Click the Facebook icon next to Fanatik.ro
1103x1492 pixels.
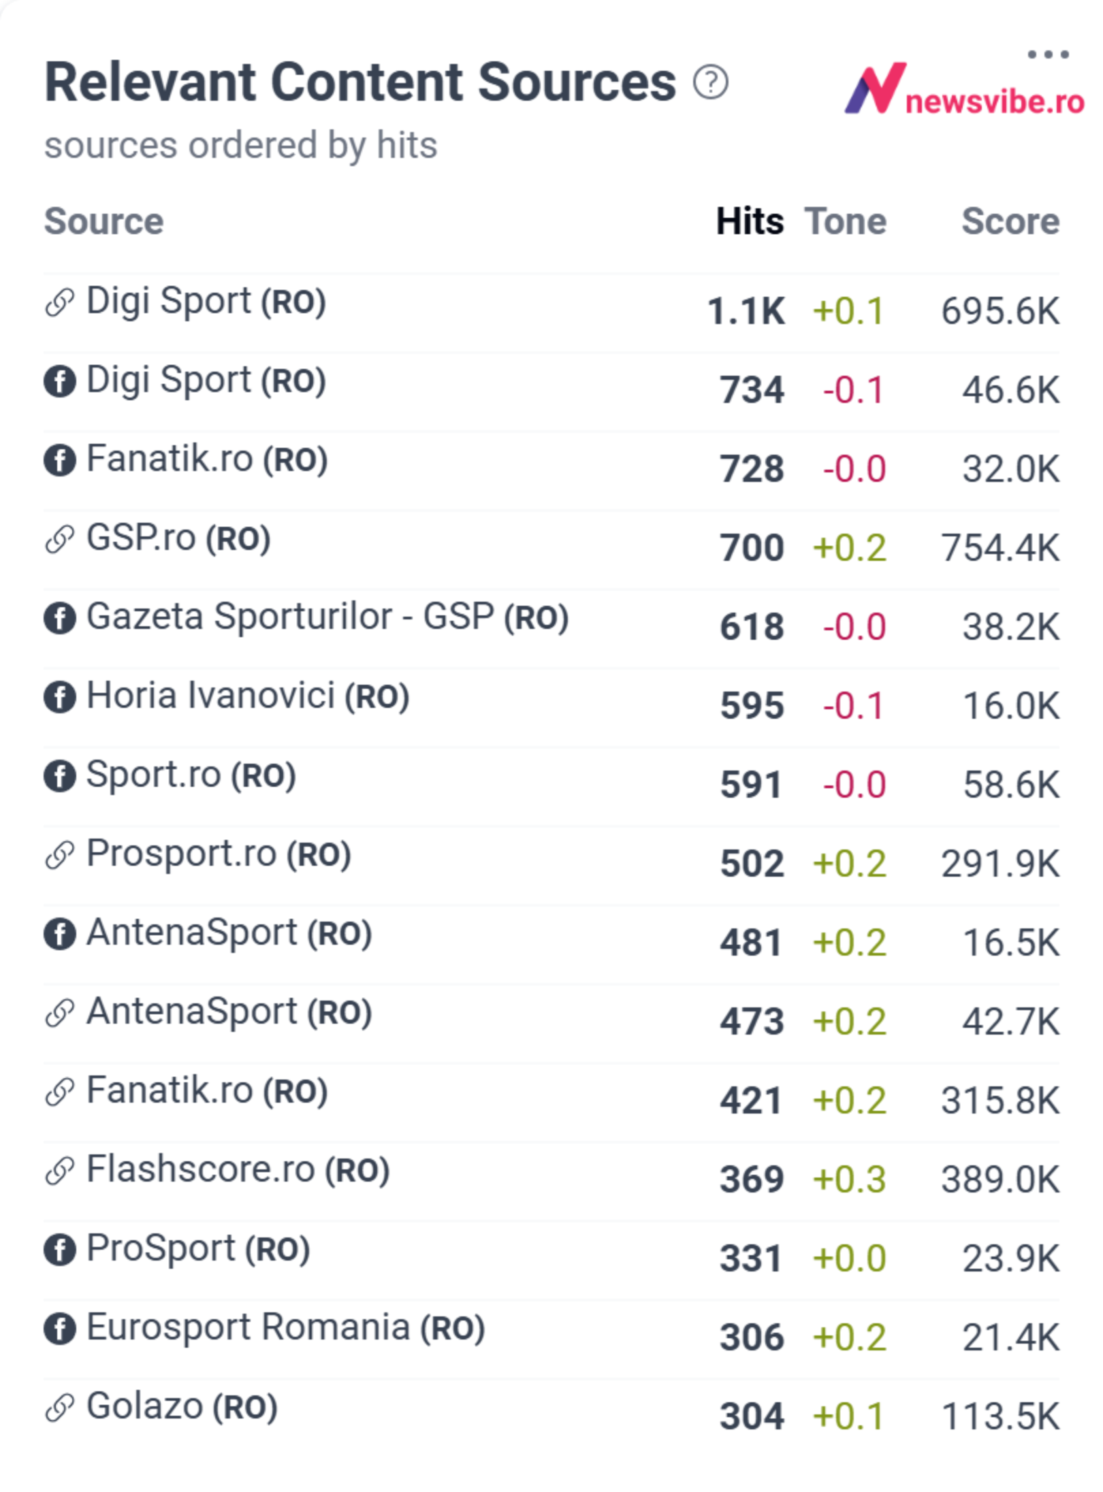pyautogui.click(x=59, y=459)
